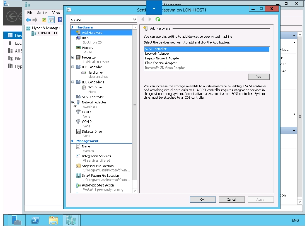Viewport: 306px width, 226px height.
Task: Click the Show/Hide console pane toolbar icon
Action: coord(51,20)
